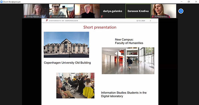
Task: Click the New Campus interior photo
Action: (128, 61)
